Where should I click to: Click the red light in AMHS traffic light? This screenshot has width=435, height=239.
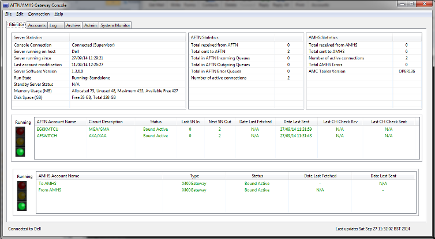22,185
